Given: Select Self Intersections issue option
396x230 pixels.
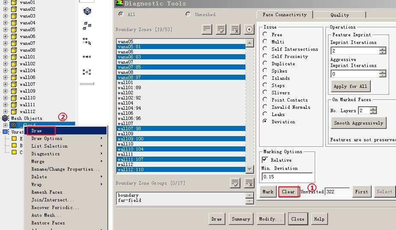Looking at the screenshot, I should tap(265, 49).
